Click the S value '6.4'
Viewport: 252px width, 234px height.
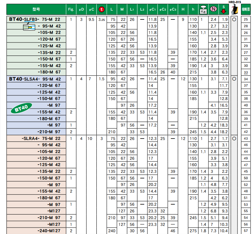[225, 59]
